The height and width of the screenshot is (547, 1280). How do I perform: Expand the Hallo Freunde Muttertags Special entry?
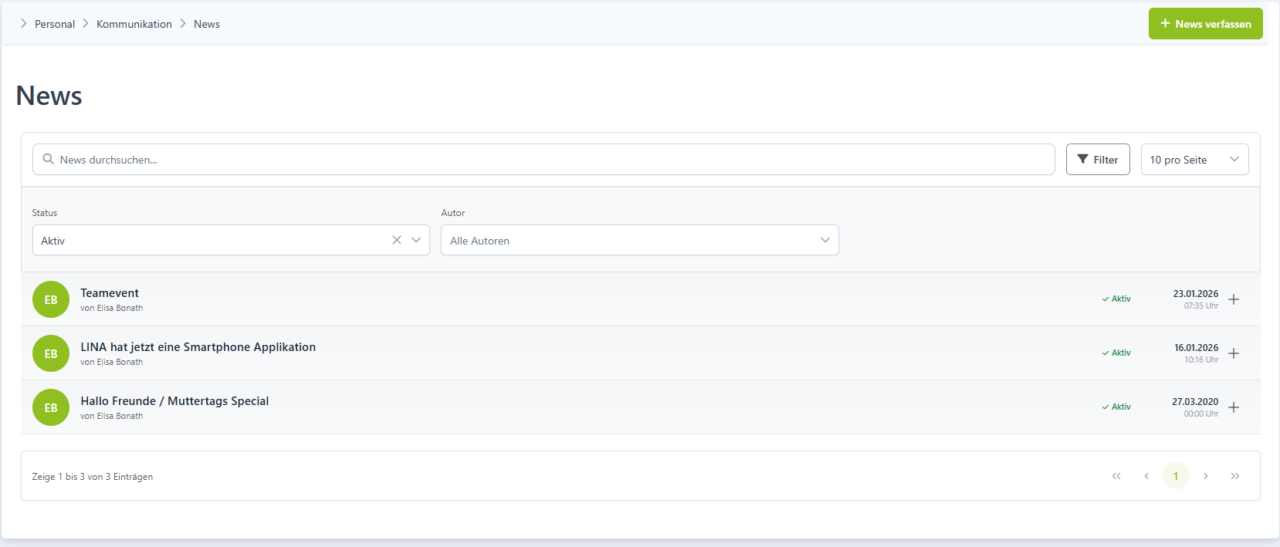1234,407
